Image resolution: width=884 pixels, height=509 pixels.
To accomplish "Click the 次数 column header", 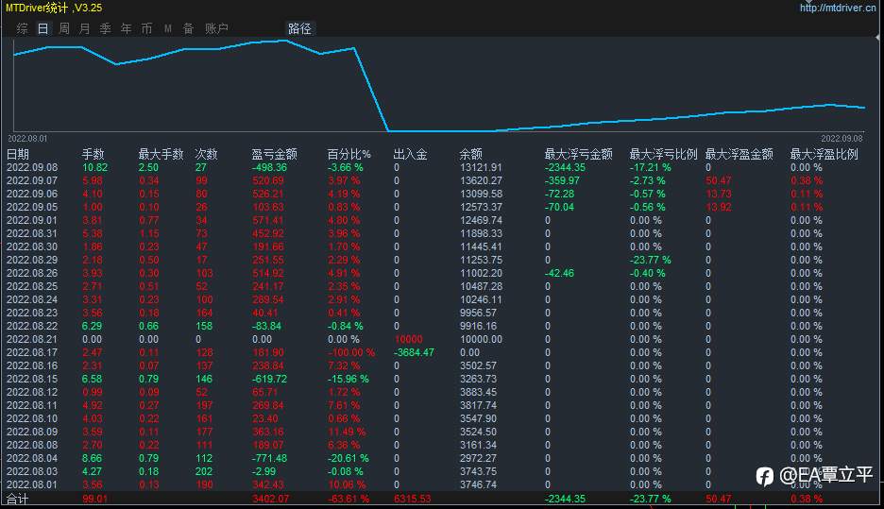I will tap(206, 154).
